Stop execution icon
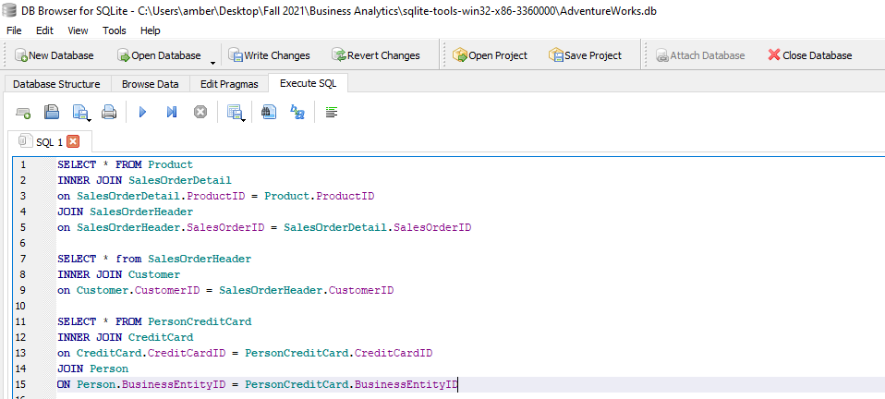This screenshot has height=399, width=885. point(200,113)
